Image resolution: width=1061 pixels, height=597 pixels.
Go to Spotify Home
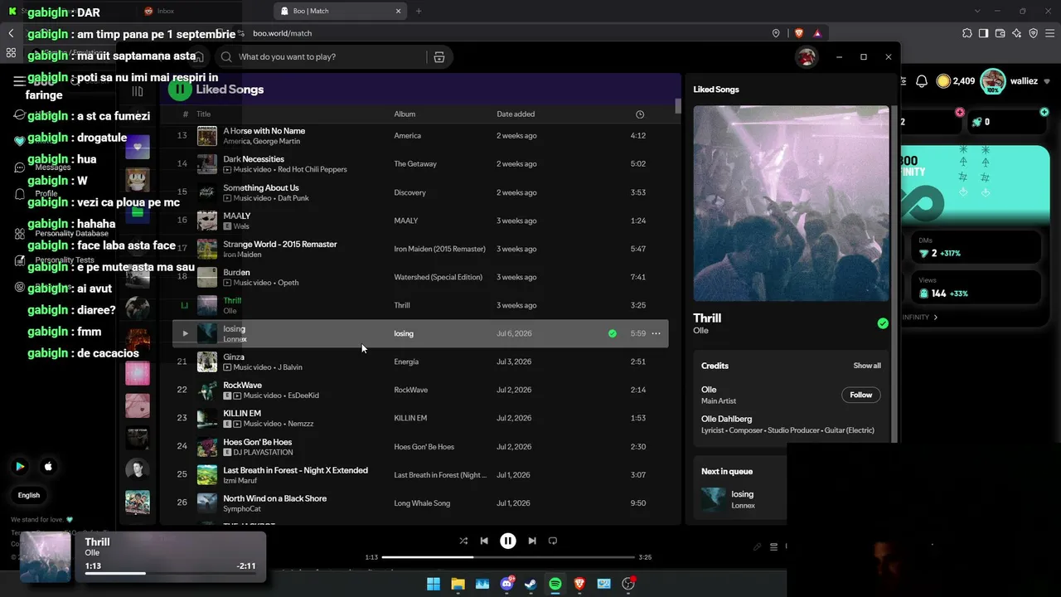(198, 57)
